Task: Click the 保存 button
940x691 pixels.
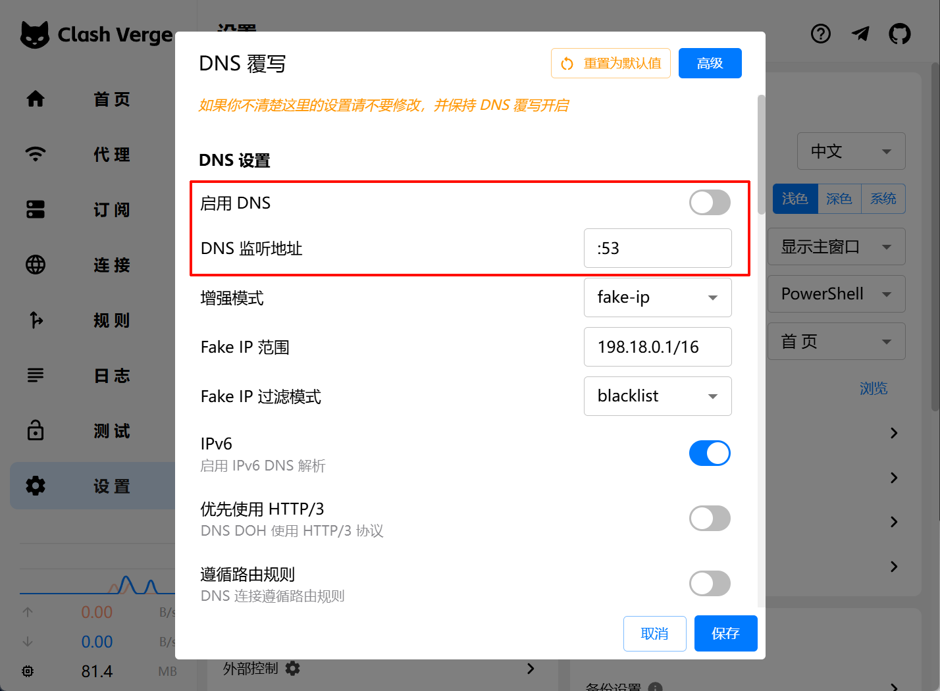Action: coord(726,633)
